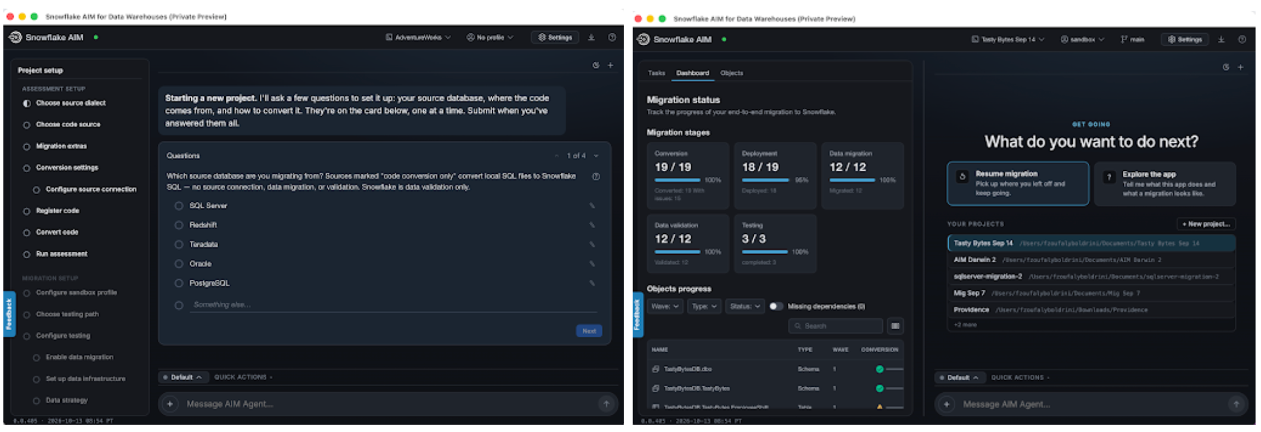1261x432 pixels.
Task: Select the SQL Server radio option
Action: [x=179, y=206]
